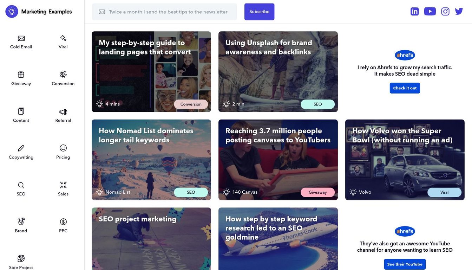This screenshot has height=270, width=472.
Task: Focus the newsletter email input field
Action: (x=164, y=12)
